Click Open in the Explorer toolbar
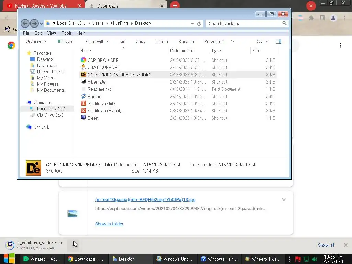This screenshot has height=264, width=352. pos(66,41)
